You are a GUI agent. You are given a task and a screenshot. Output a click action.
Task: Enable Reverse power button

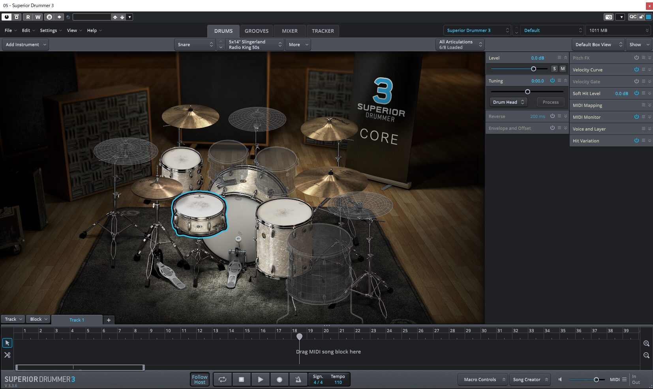coord(552,116)
